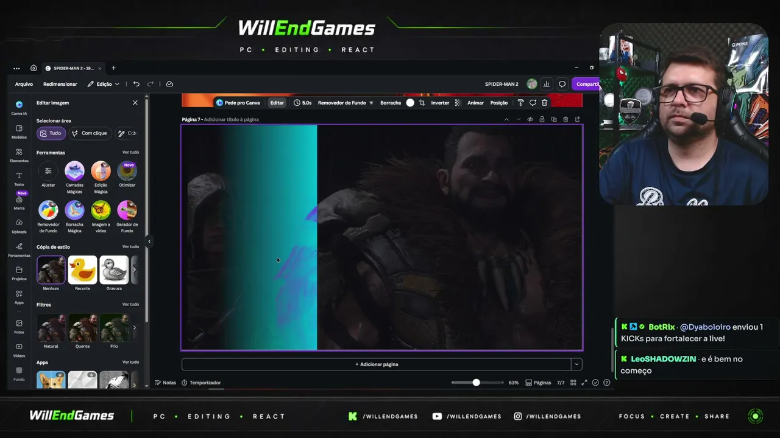Open the comments speech bubble icon
The image size is (780, 438).
(562, 84)
